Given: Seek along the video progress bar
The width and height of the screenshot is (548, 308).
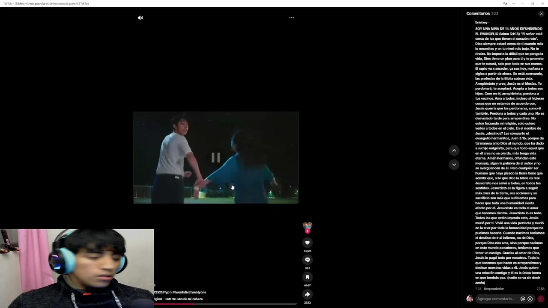Looking at the screenshot, I should tap(226, 304).
